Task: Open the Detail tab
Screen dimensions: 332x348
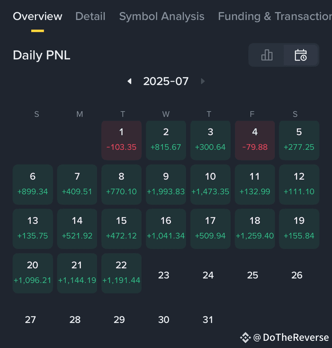Action: tap(91, 16)
